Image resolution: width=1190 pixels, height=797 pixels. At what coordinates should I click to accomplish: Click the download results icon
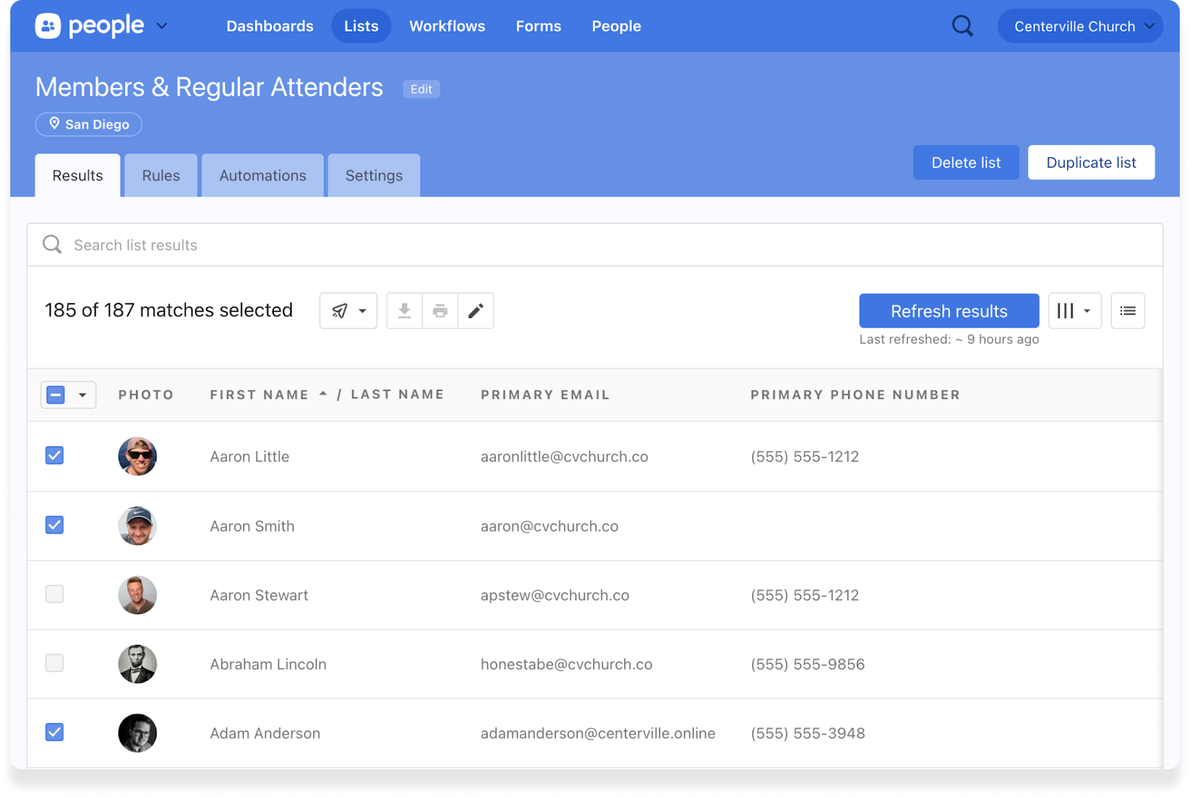(x=404, y=311)
